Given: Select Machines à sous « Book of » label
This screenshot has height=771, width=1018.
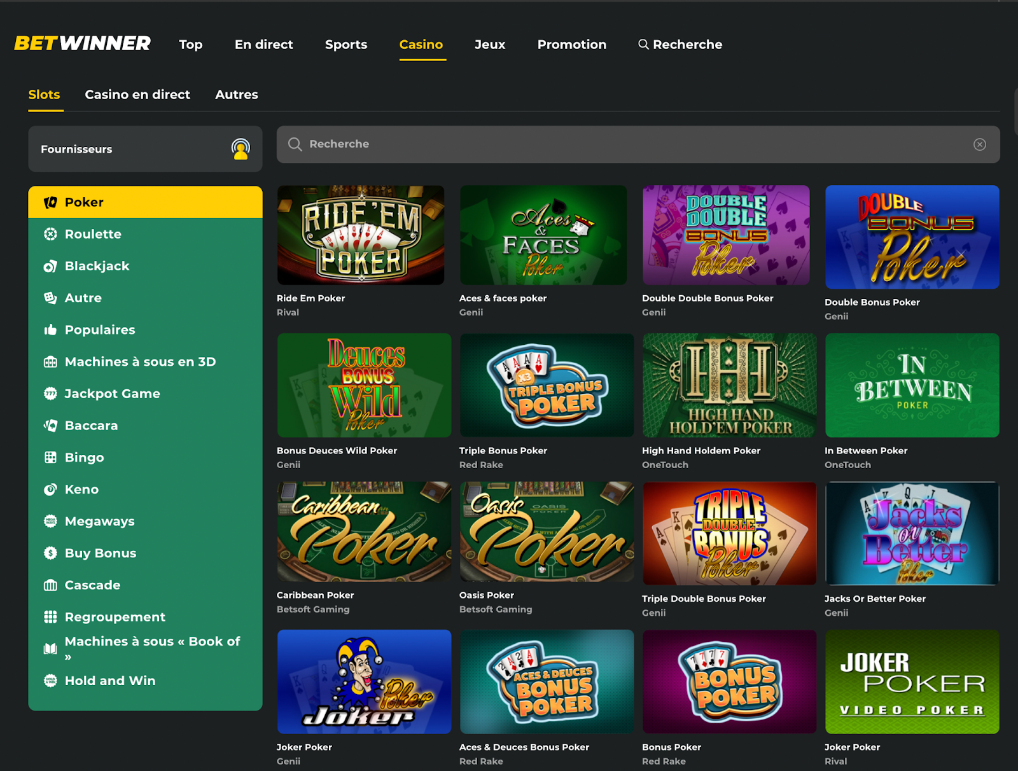Looking at the screenshot, I should 153,648.
